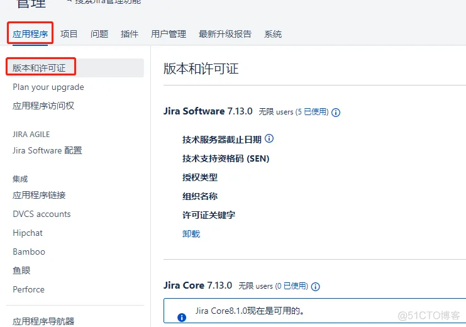
Task: Click the Jira Core 7.13.0 heading
Action: [197, 285]
